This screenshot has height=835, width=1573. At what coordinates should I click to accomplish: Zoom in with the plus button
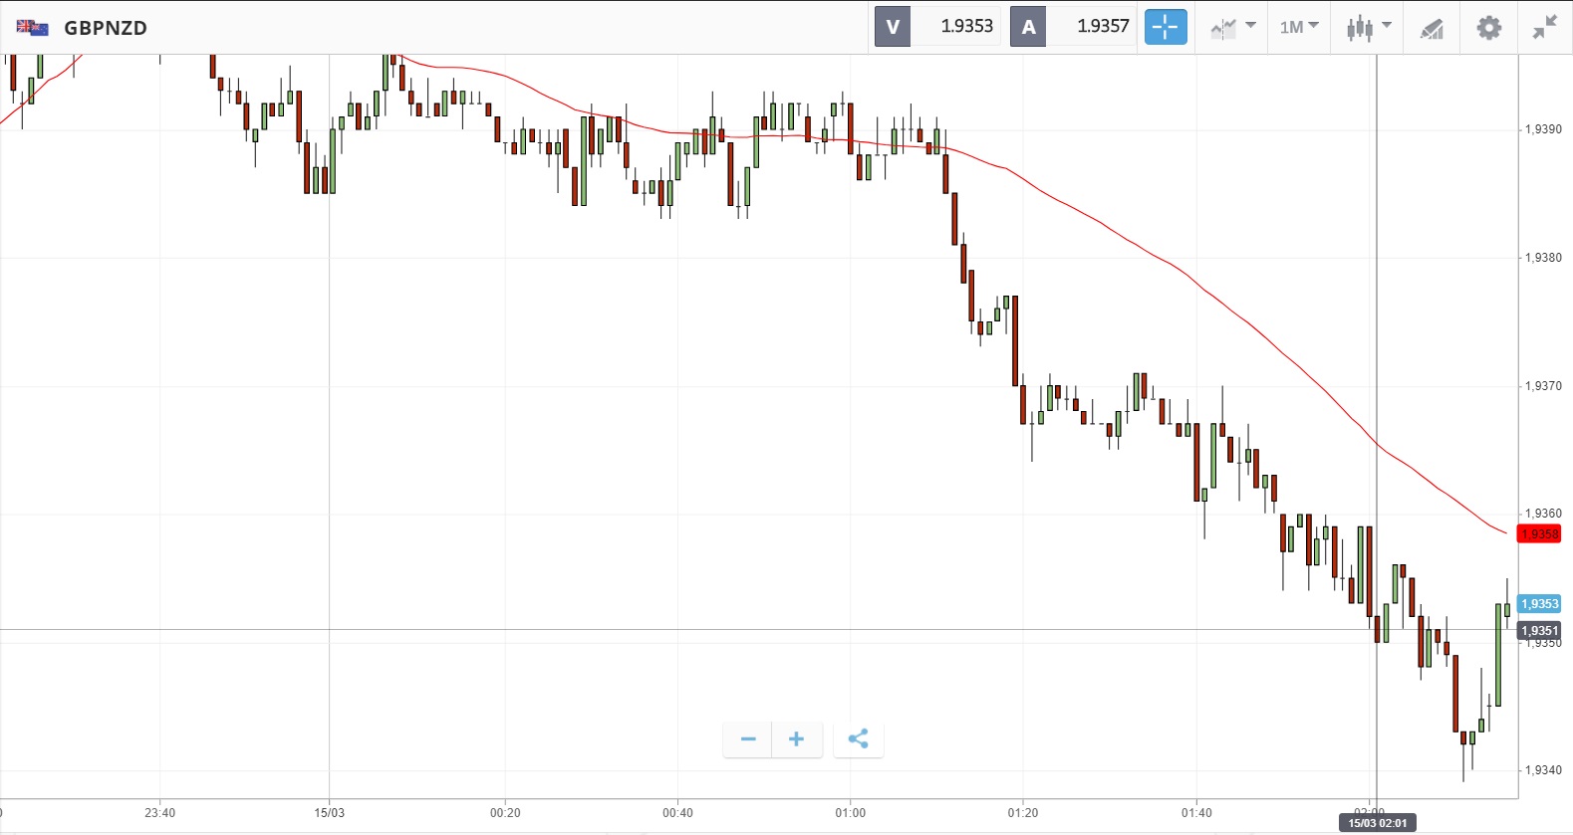(796, 738)
